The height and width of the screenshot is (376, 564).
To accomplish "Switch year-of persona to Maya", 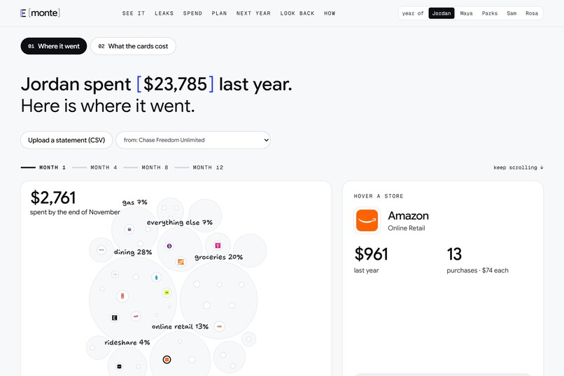I will [466, 13].
